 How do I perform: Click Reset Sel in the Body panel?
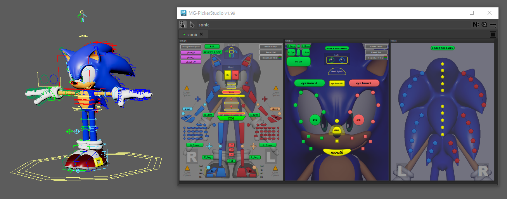pos(271,52)
